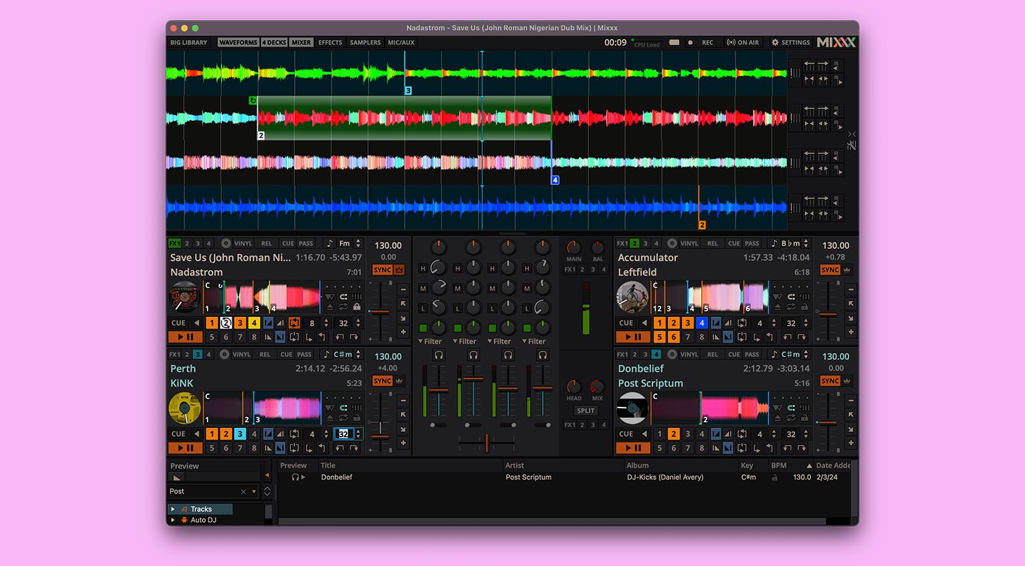Kill the high EQ on mixer channel one
Screen dimensions: 1025x566
tap(423, 269)
